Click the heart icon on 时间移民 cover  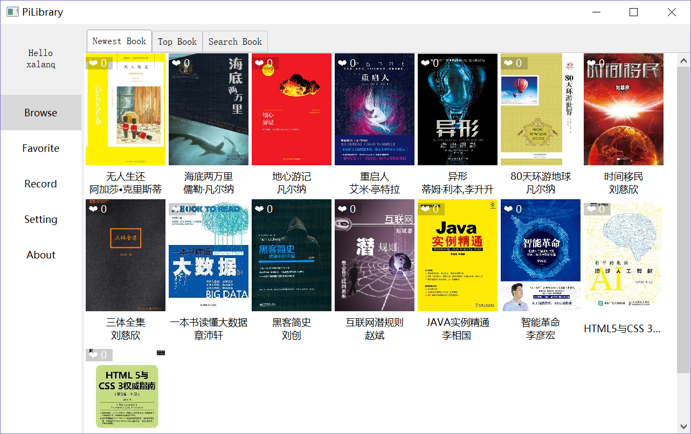591,64
